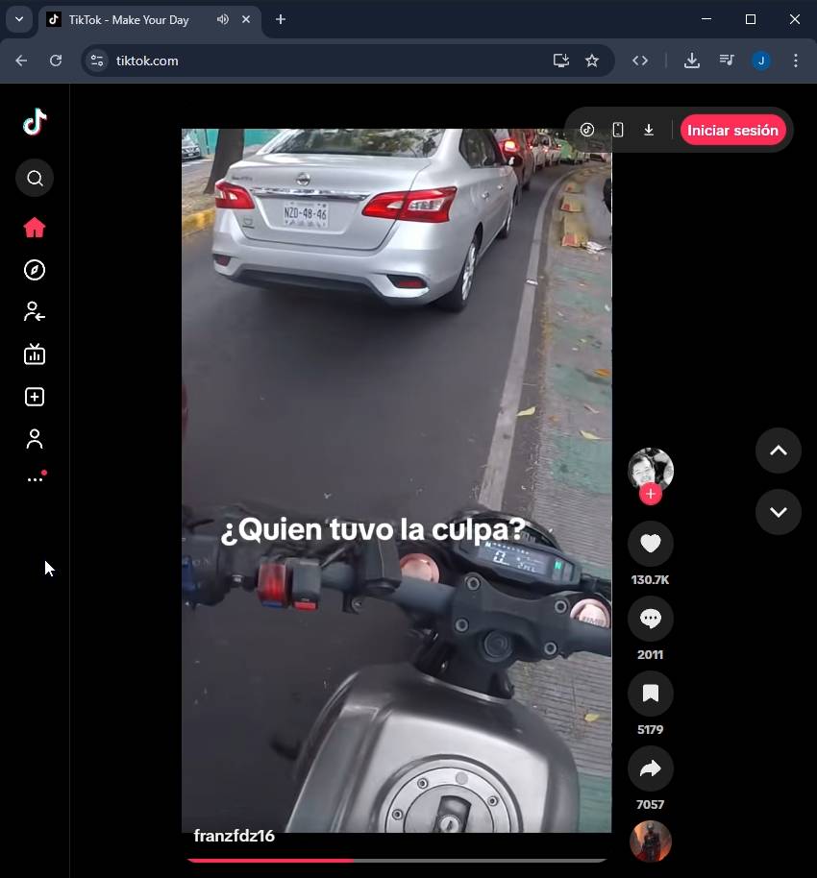
Task: Open Chrome's three-dot menu
Action: coord(795,61)
